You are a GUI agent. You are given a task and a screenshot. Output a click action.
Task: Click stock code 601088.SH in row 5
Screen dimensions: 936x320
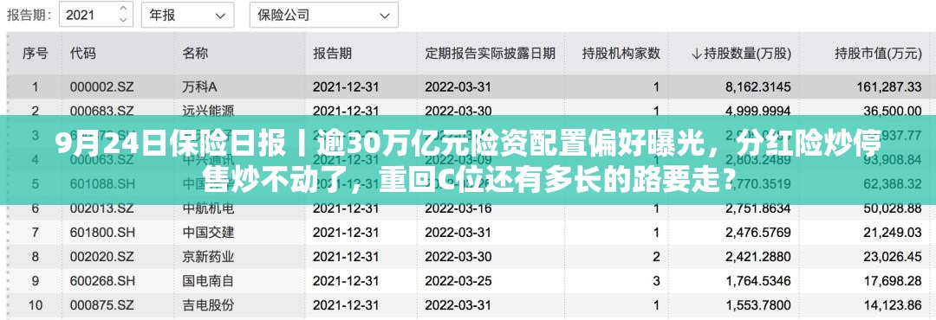(102, 183)
